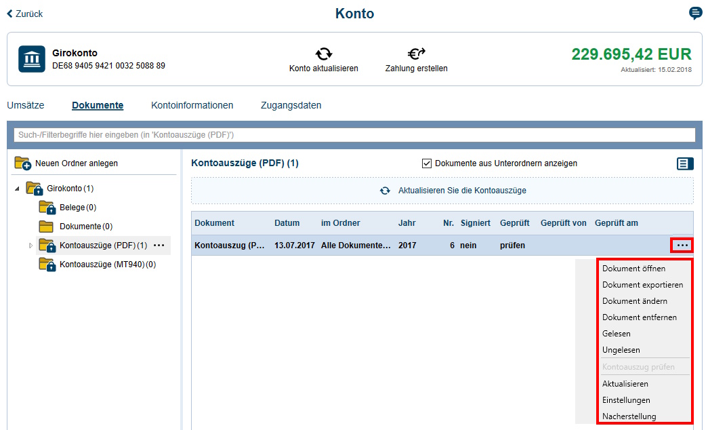Click the Zurück back link
Viewport: 708px width, 430px height.
[x=24, y=13]
